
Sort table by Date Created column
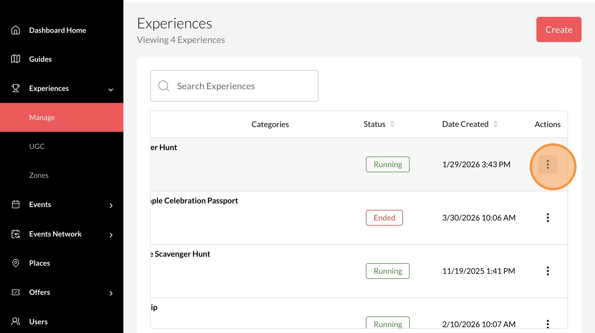coord(495,124)
